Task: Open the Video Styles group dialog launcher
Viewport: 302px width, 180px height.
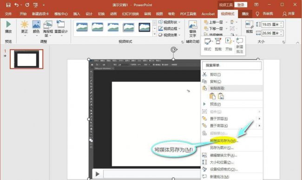Action: (x=182, y=42)
